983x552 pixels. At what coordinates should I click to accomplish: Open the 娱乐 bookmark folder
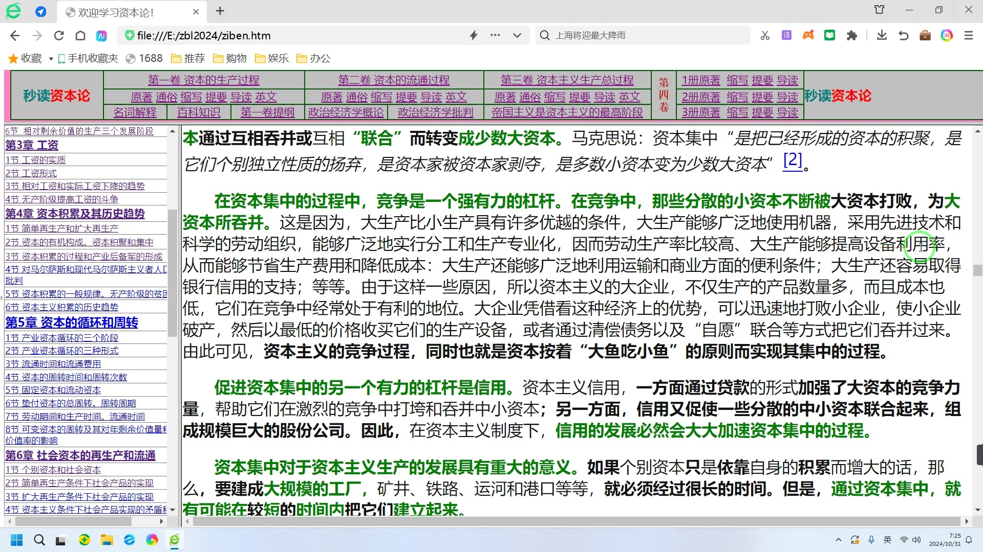[x=272, y=58]
